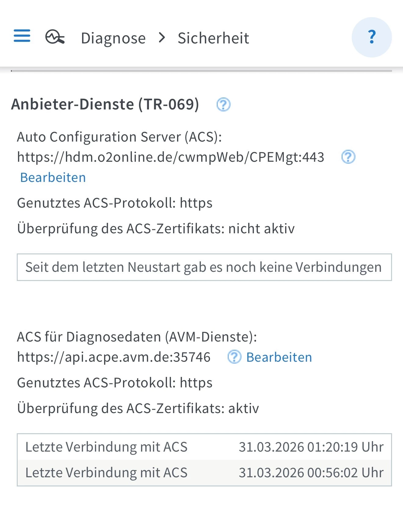Click Bearbeiten next to AVM-Dienste ACS URL
Screen dimensions: 403x506
click(x=279, y=357)
